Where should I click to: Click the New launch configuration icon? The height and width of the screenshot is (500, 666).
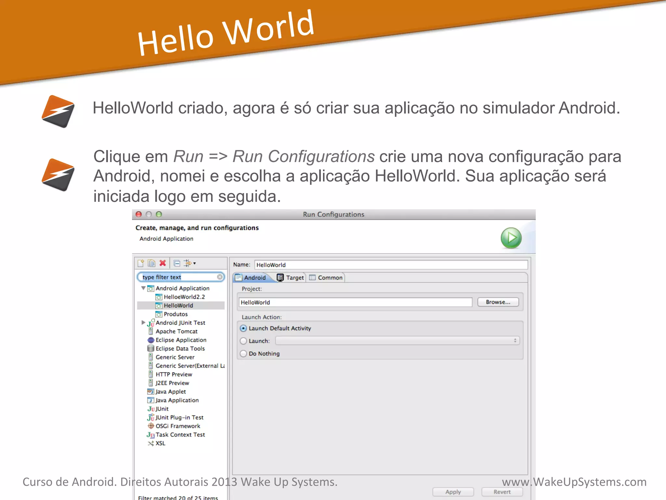141,263
